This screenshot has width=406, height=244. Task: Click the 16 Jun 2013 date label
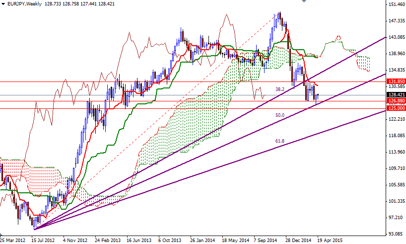pos(139,241)
